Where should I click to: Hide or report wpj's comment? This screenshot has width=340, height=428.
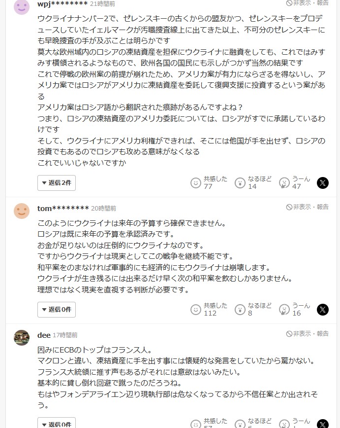pyautogui.click(x=308, y=3)
